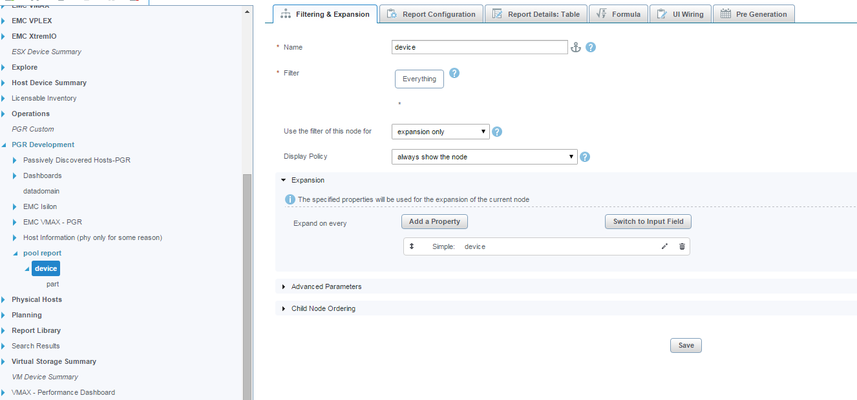Select Operations in the tree
The image size is (857, 400).
coord(30,114)
